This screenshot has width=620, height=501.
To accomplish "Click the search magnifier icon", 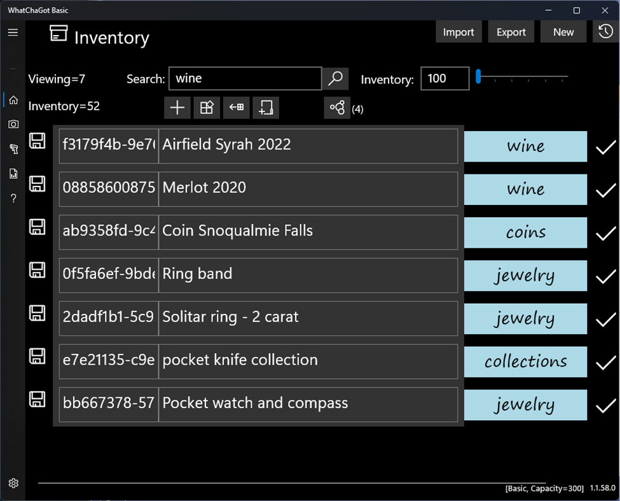I will (336, 78).
